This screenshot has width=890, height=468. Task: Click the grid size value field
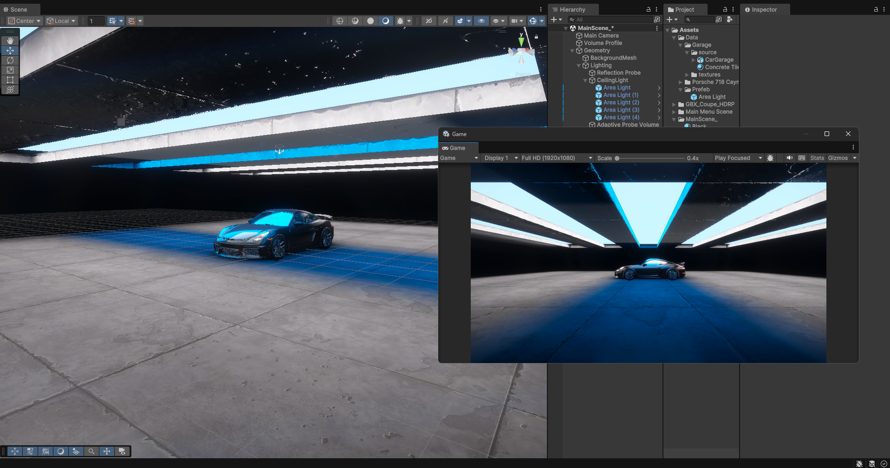tap(96, 21)
